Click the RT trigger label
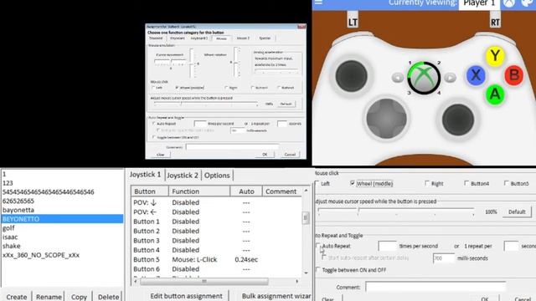 pyautogui.click(x=495, y=22)
